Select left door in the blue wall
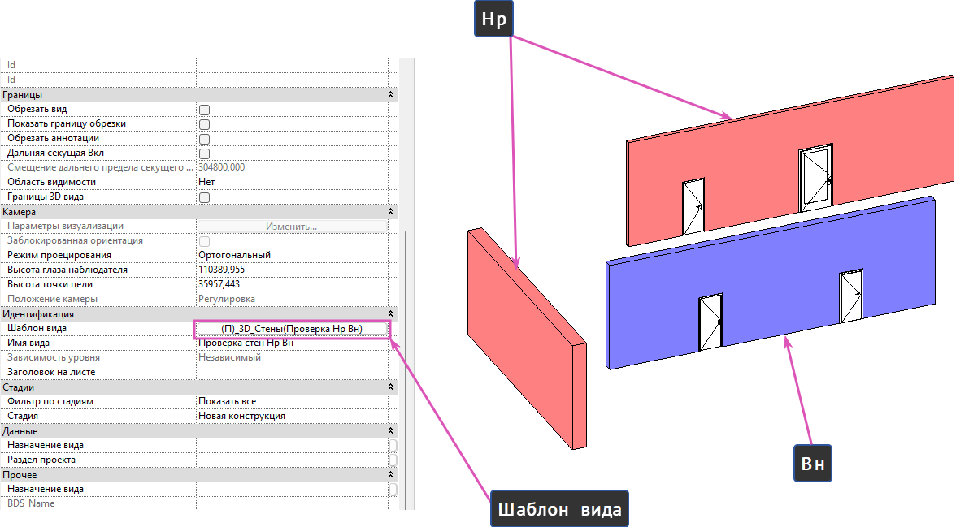Viewport: 969px width, 527px height. click(710, 322)
